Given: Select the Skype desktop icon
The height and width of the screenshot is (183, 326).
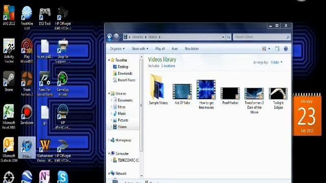Looking at the screenshot, I should [63, 177].
